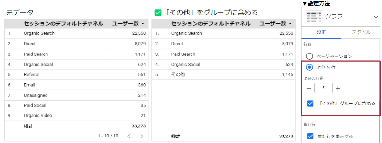Image resolution: width=382 pixels, height=143 pixels.
Task: Go to previous page in original data table
Action: (129, 136)
